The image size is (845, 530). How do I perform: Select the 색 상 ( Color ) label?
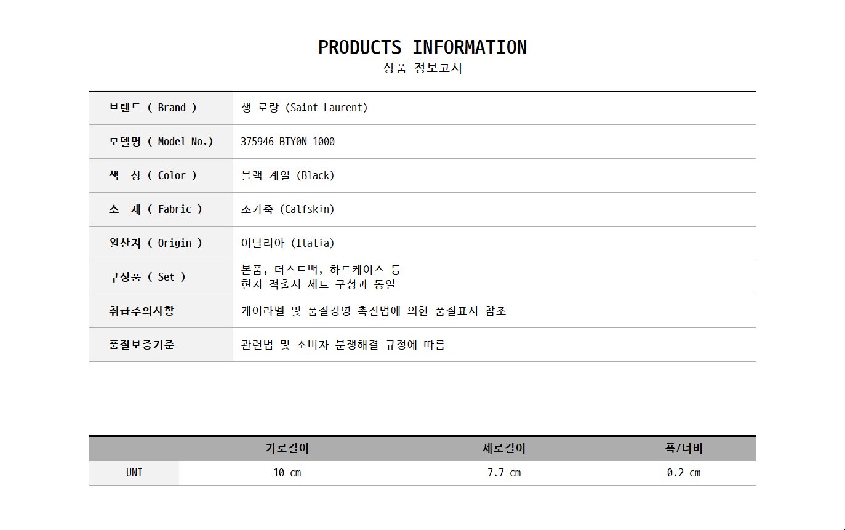pos(153,175)
